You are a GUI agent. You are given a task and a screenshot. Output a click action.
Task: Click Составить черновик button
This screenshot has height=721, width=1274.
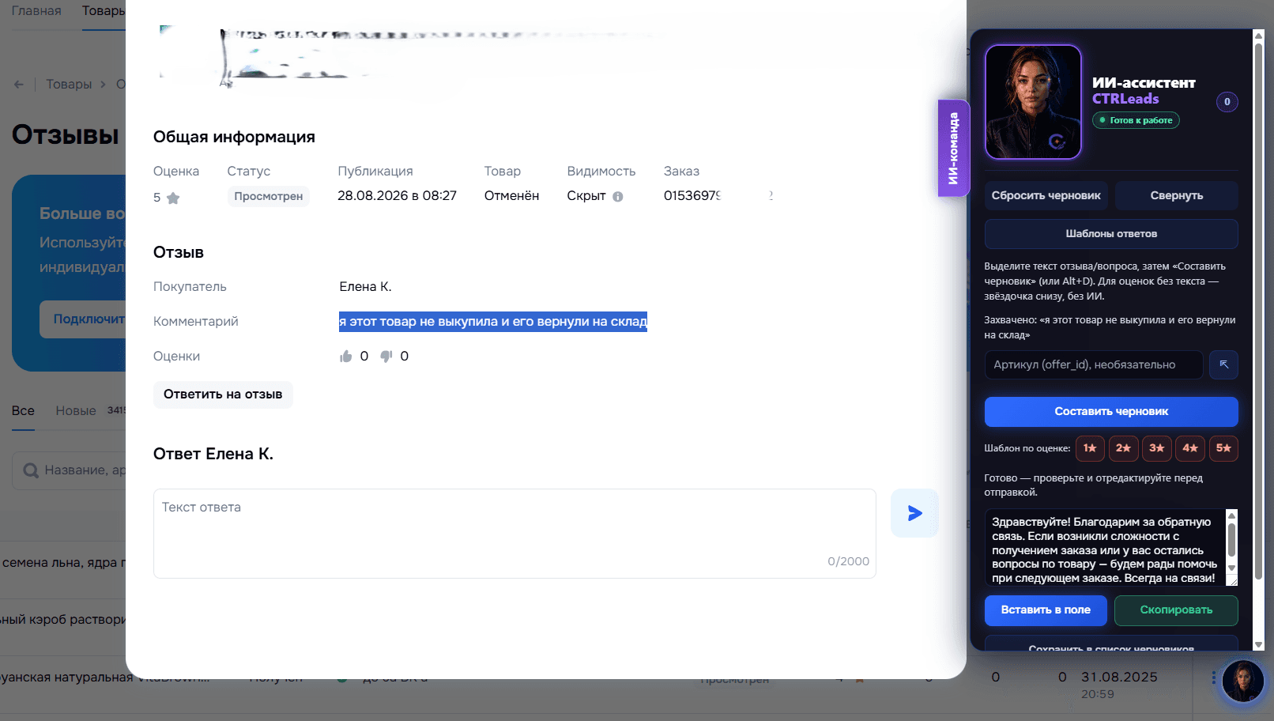pos(1111,412)
